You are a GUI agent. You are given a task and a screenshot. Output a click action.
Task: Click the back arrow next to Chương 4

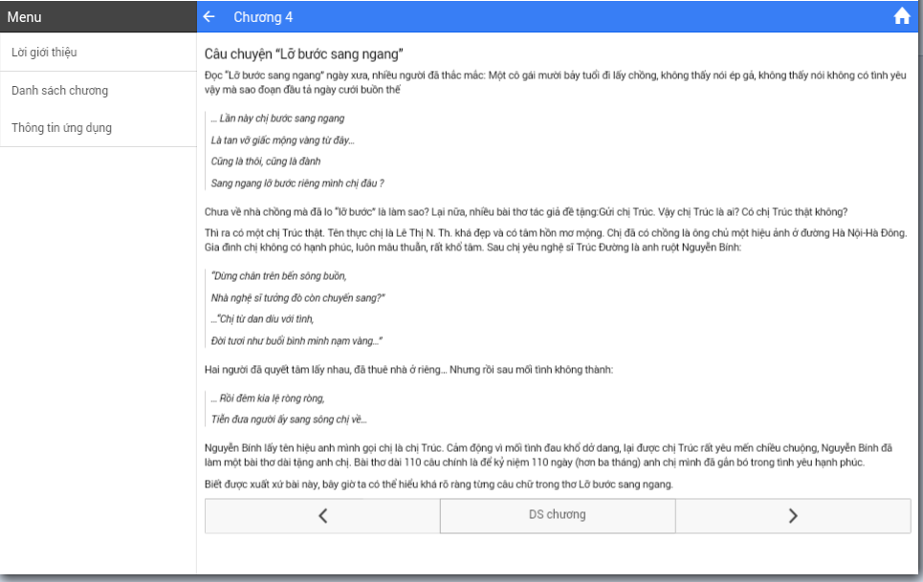click(209, 17)
